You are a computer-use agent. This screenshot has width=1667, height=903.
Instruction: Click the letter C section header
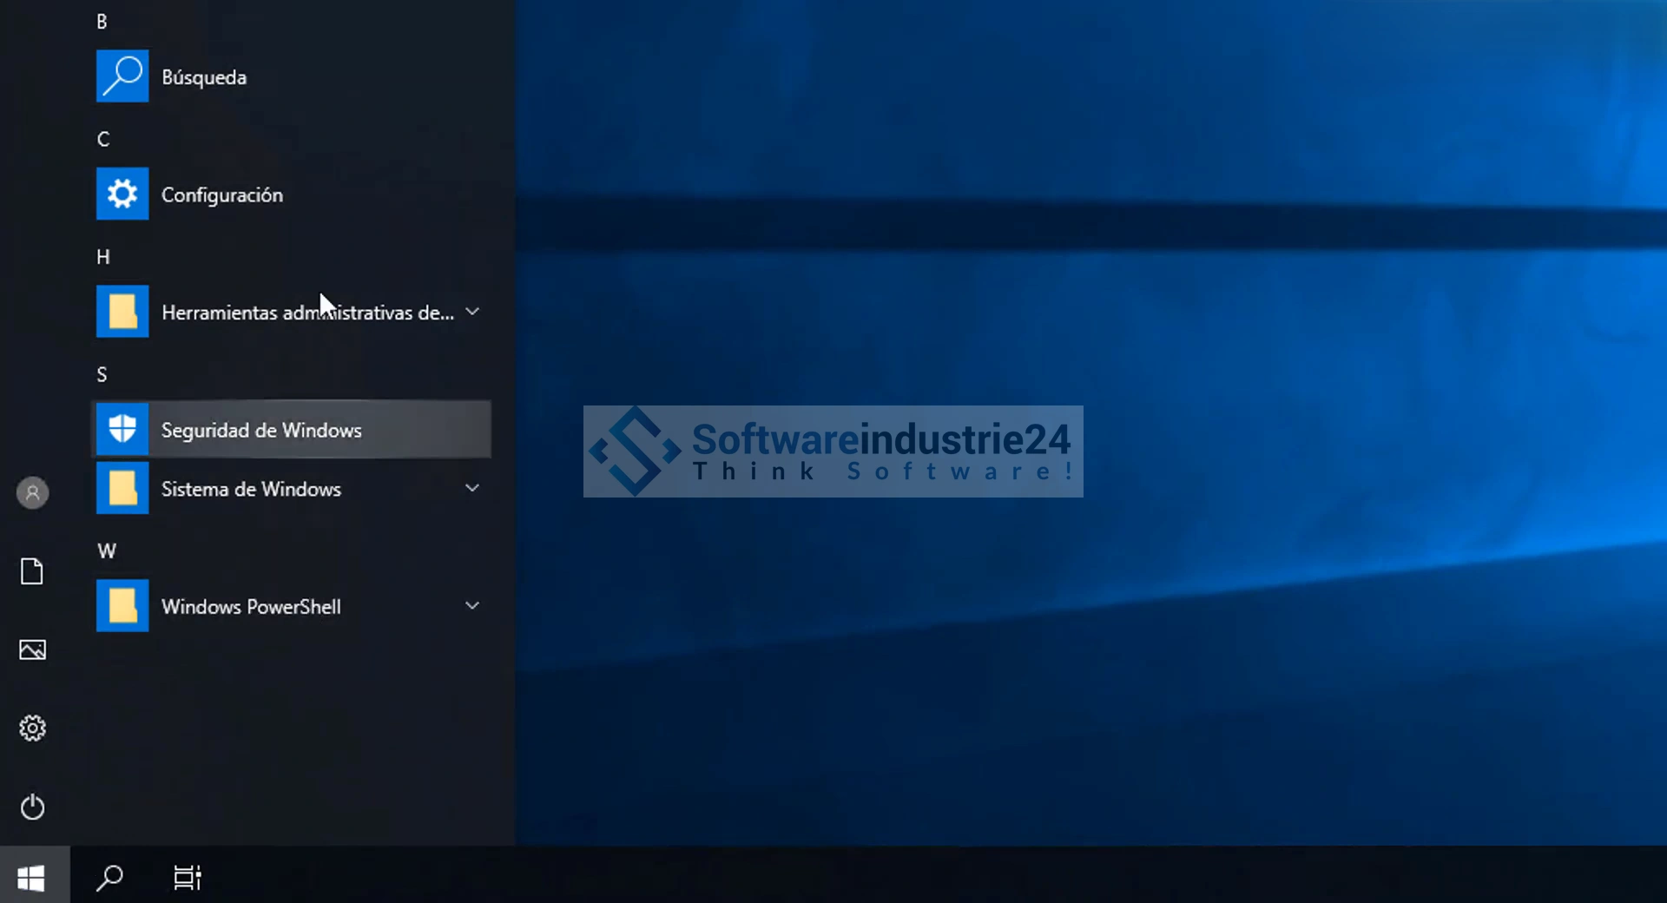coord(103,139)
